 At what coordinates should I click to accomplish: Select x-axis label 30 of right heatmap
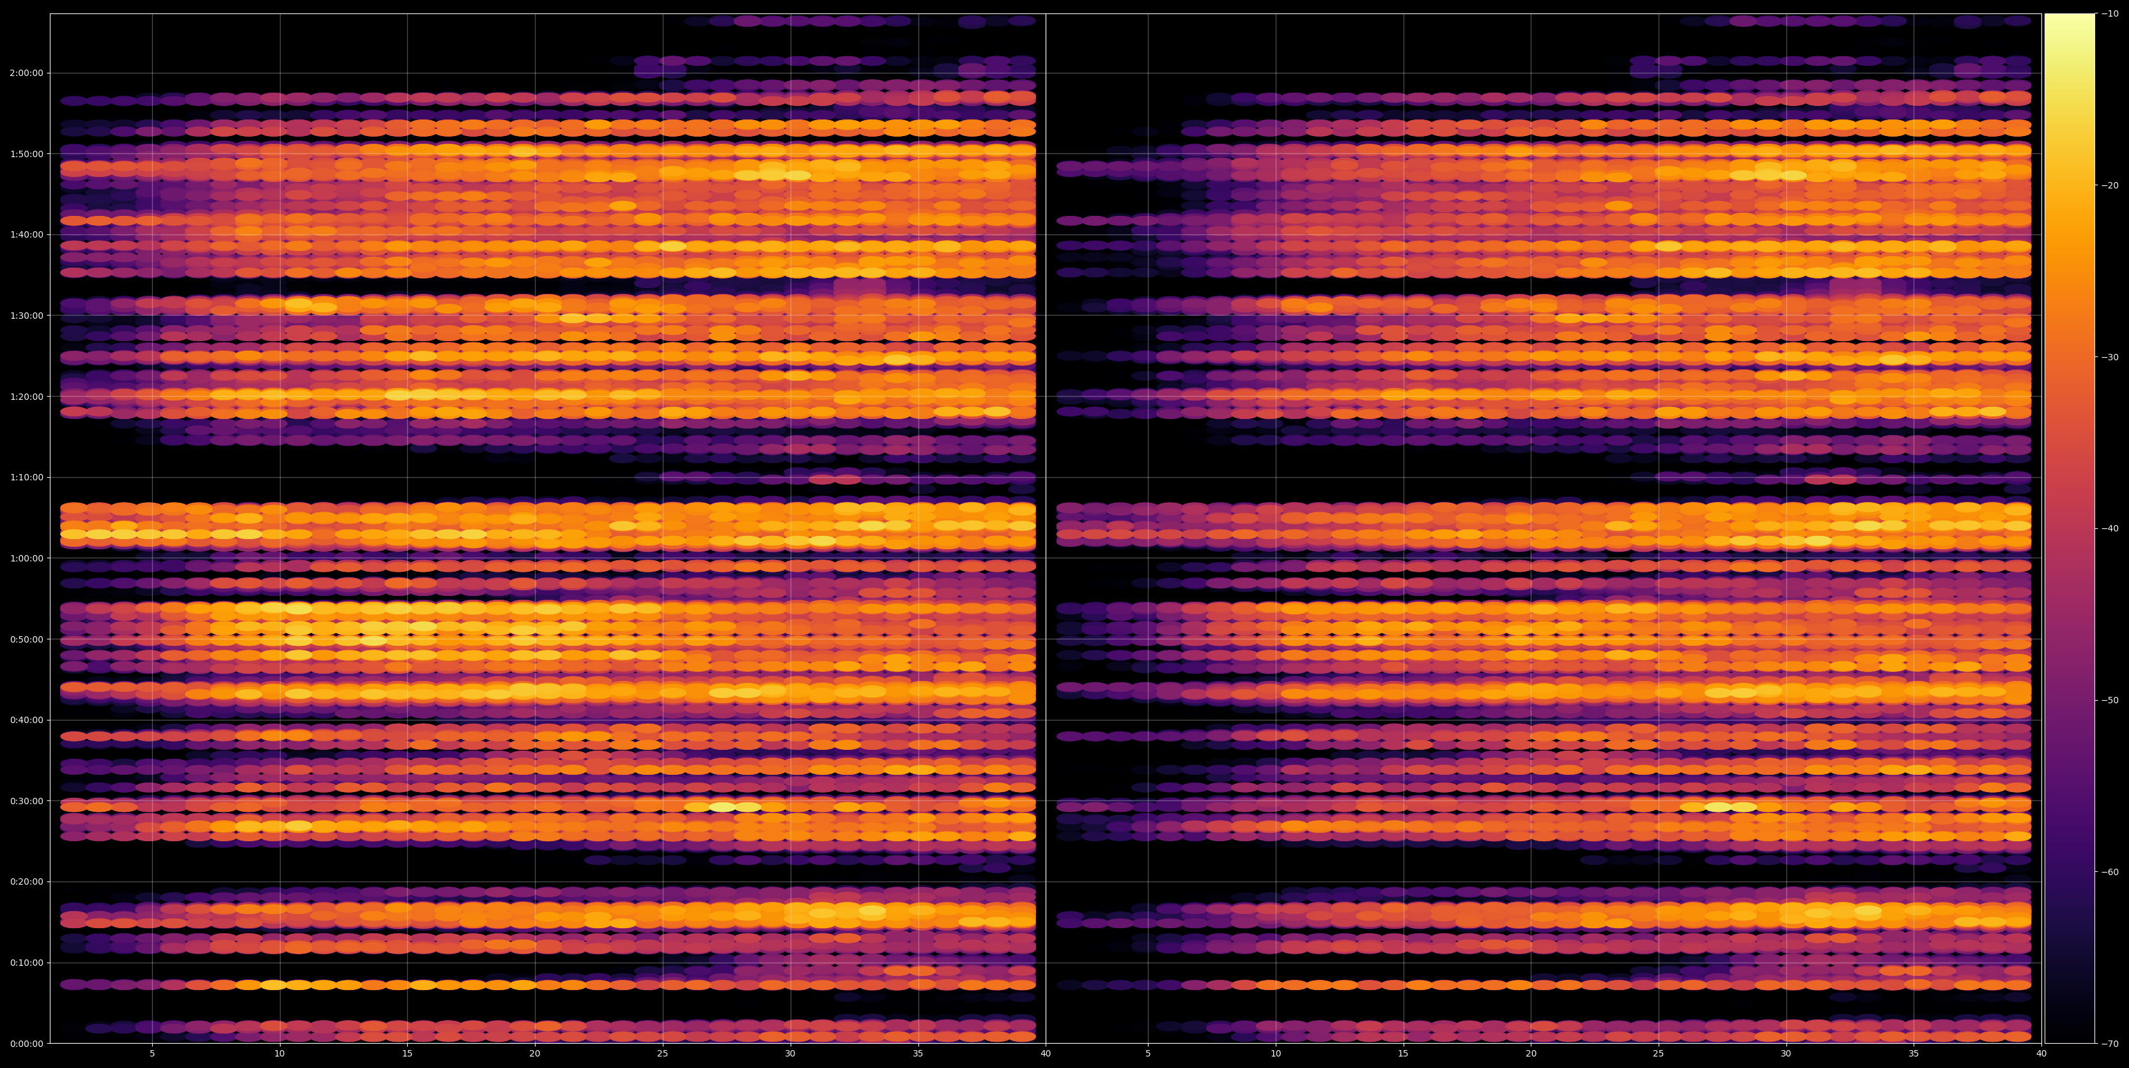coord(1786,1054)
